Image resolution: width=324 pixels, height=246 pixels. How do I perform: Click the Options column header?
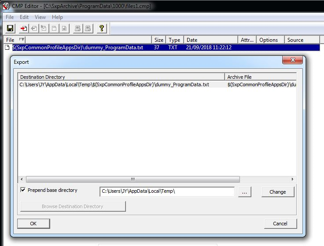pyautogui.click(x=270, y=40)
